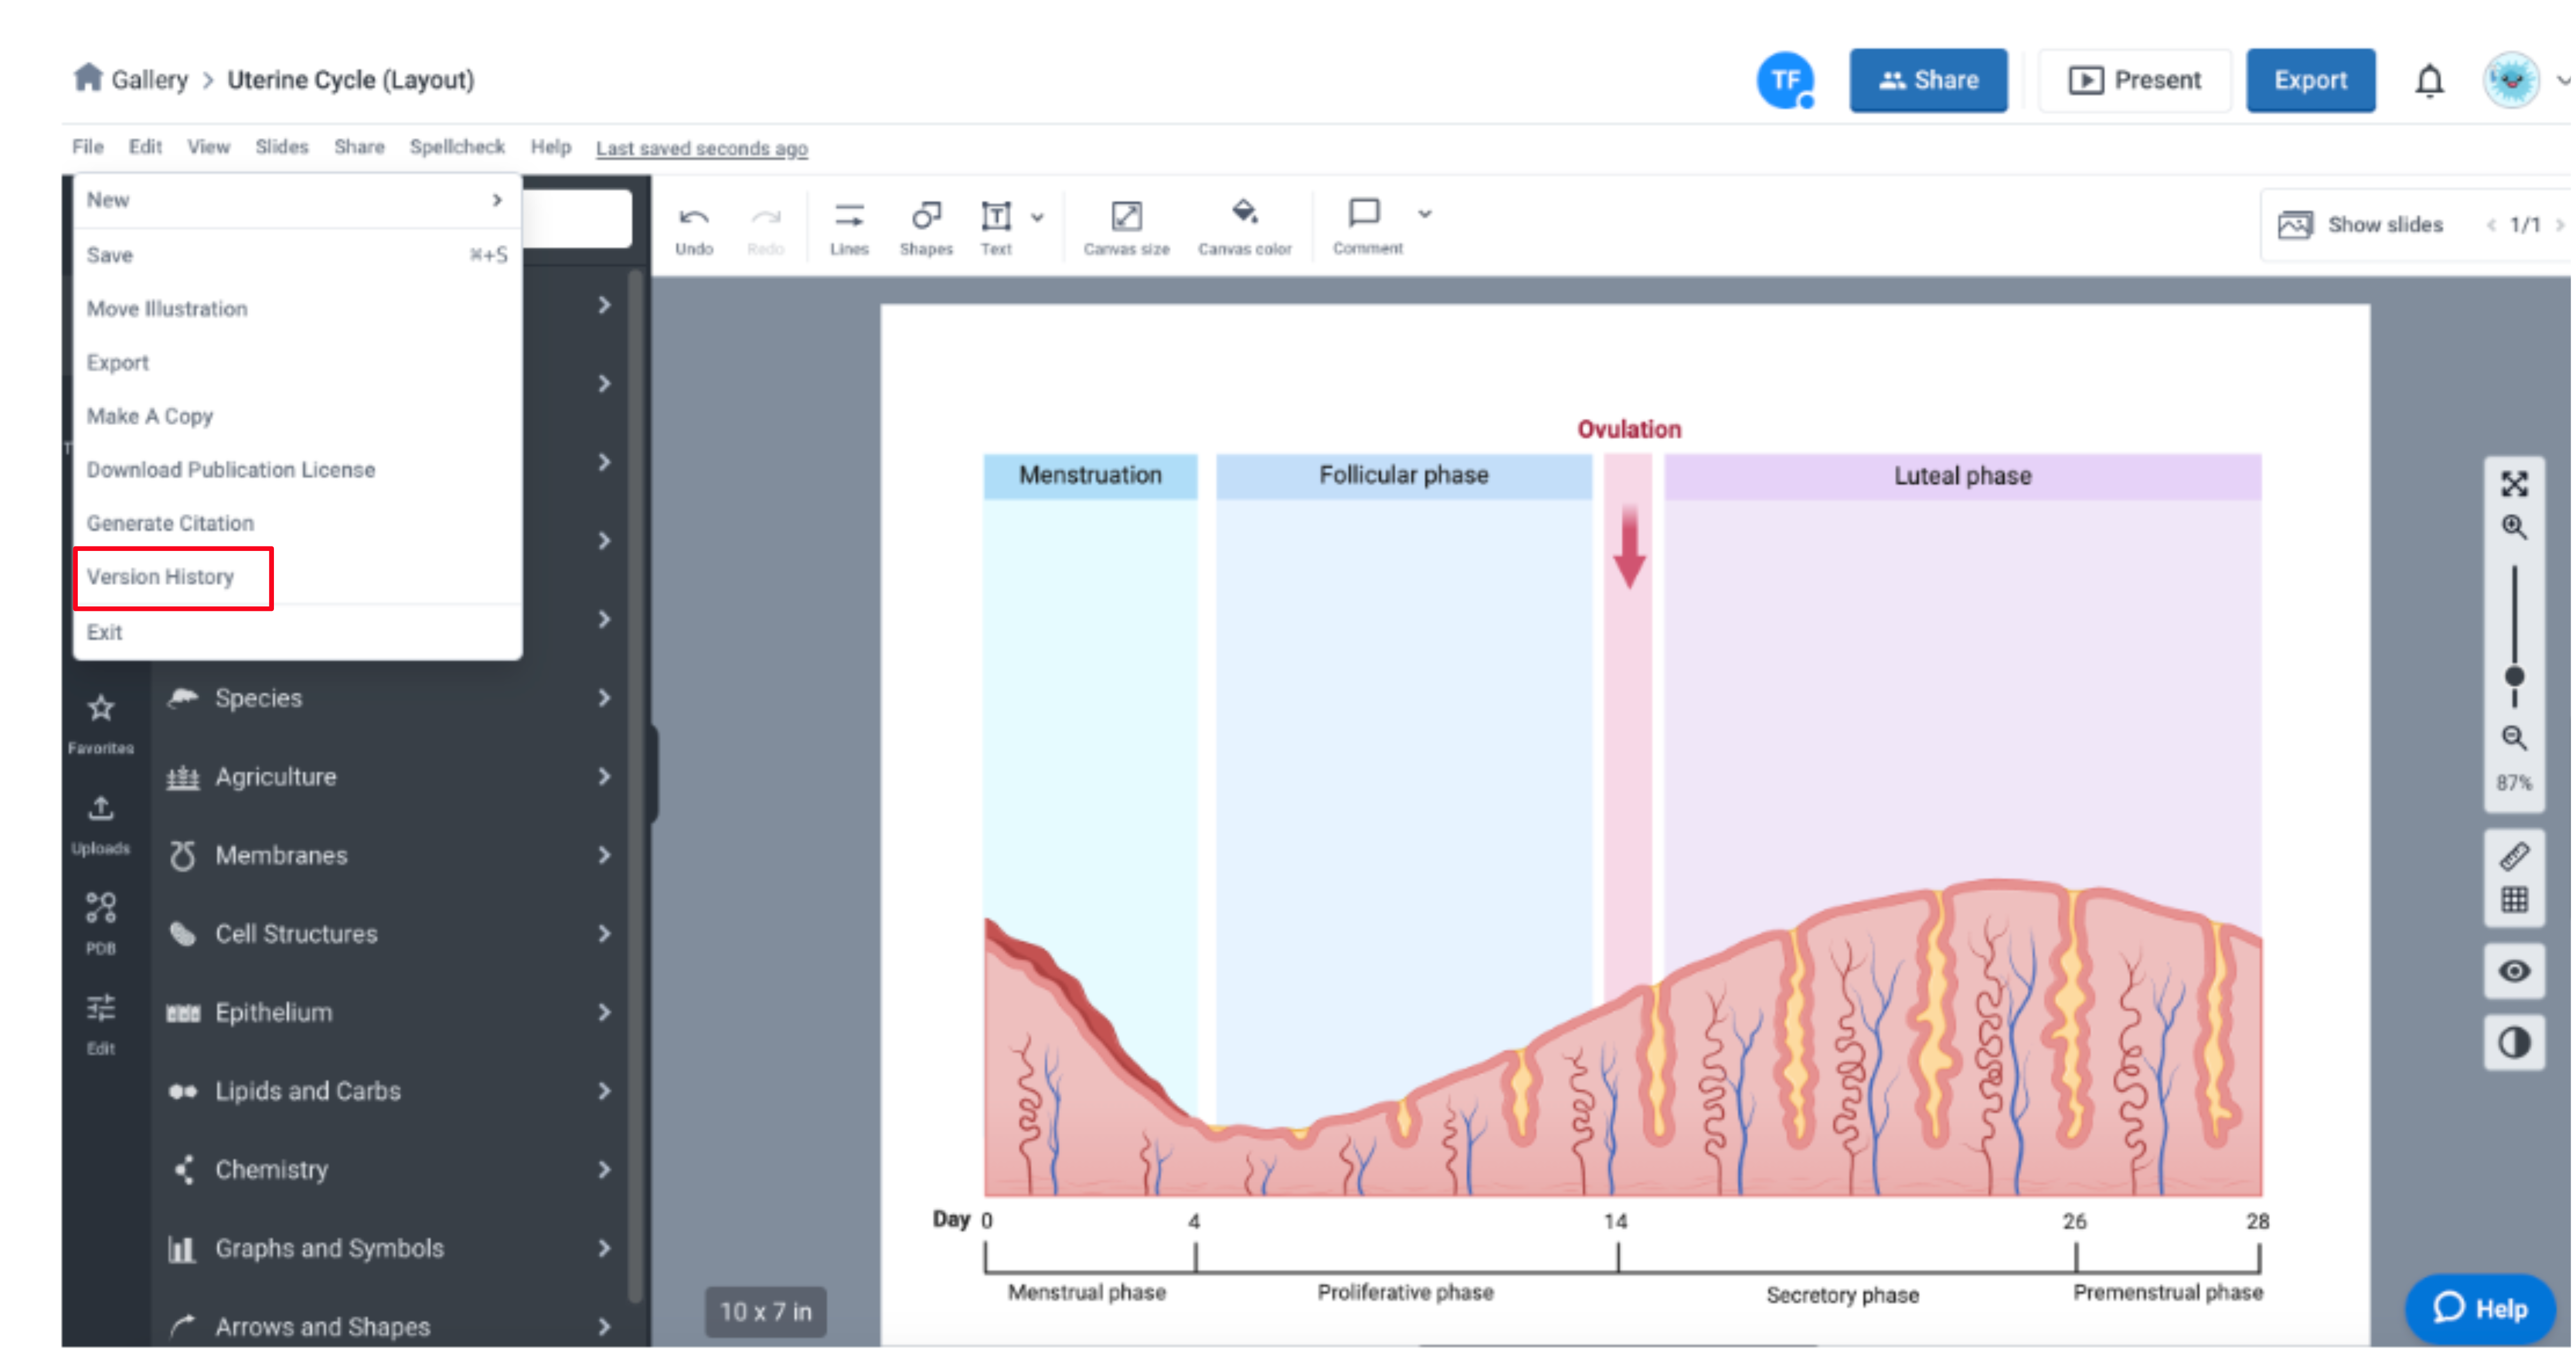Click the Undo arrow icon
Viewport: 2576px width, 1361px height.
(694, 217)
